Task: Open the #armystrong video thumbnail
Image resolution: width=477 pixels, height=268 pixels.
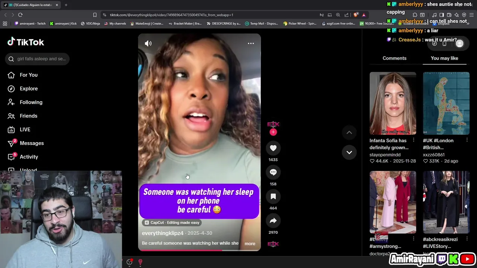Action: click(393, 202)
